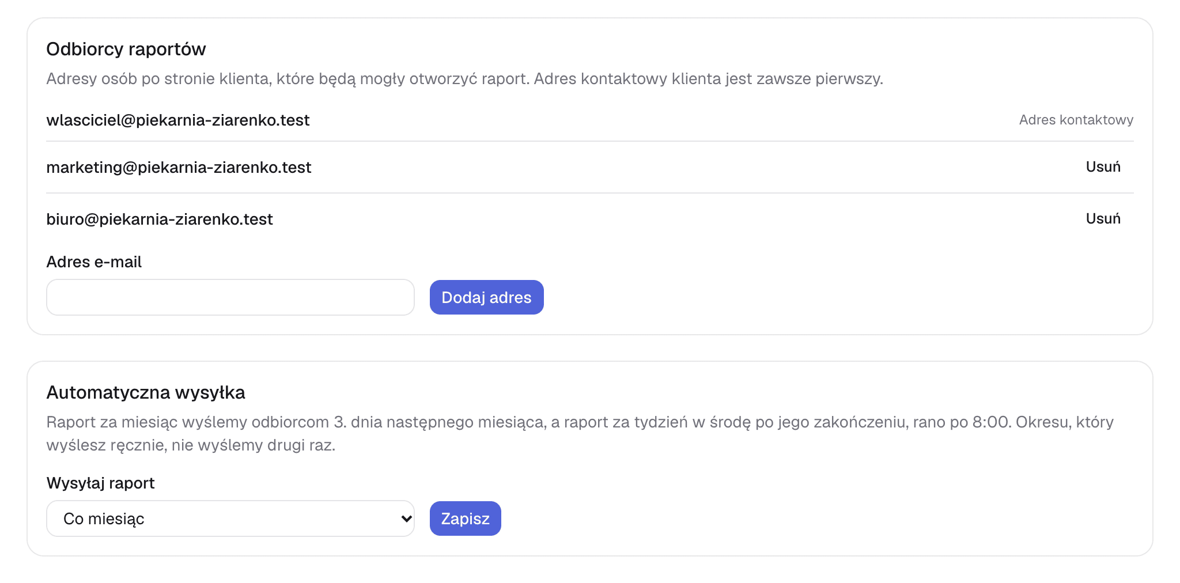Click description starting with Adresy osób po stronie
1180x583 pixels.
[464, 78]
